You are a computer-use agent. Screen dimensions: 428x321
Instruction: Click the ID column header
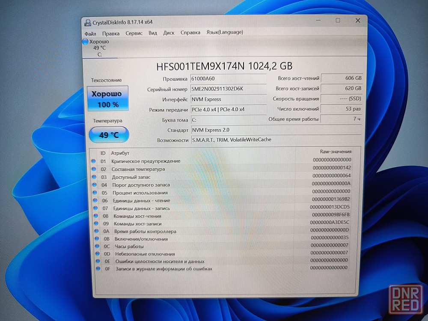103,153
